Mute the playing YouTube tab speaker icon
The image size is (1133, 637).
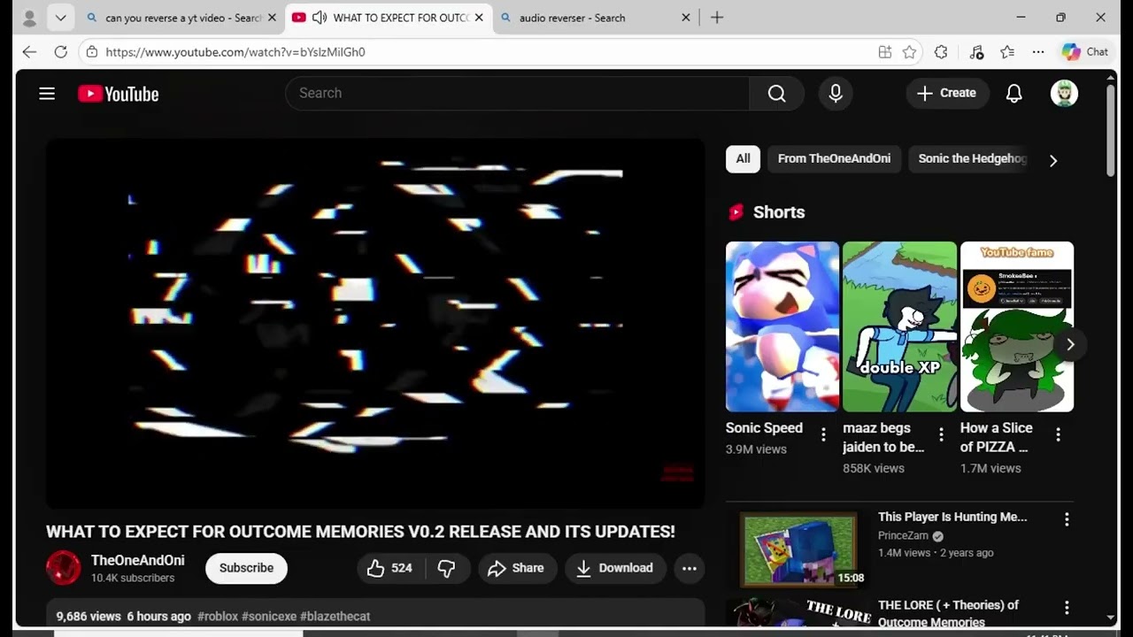[x=320, y=18]
